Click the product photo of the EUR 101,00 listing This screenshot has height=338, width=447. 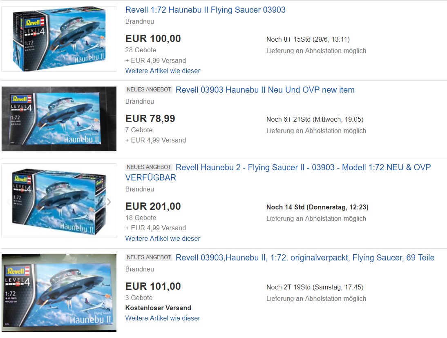(x=59, y=292)
